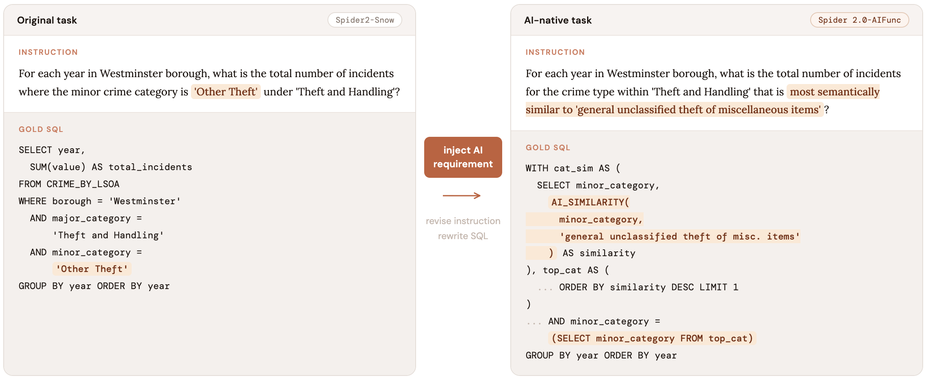Click 'AND minor_category =' in Original task SQL

(x=86, y=253)
